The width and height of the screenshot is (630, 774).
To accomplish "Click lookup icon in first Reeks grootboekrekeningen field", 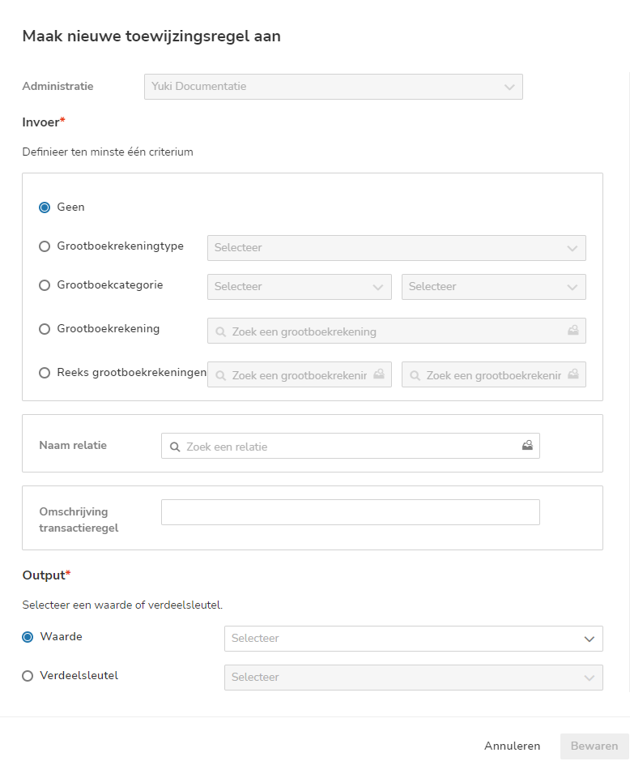I will point(378,374).
